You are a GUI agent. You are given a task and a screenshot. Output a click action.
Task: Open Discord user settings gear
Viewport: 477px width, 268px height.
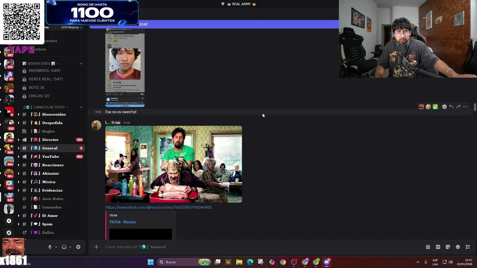click(x=78, y=247)
